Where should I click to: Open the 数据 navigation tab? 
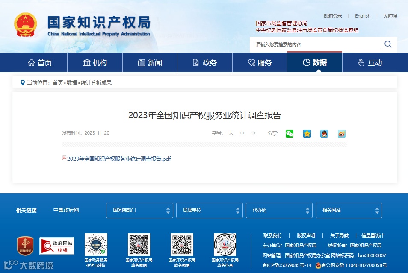click(x=315, y=62)
